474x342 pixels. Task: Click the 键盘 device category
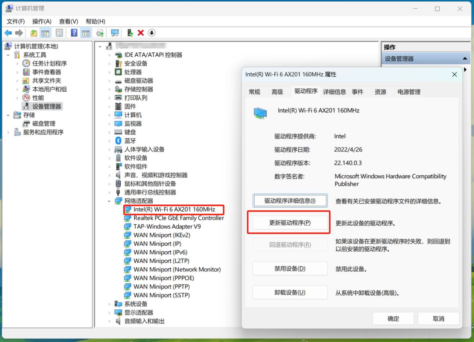click(130, 132)
